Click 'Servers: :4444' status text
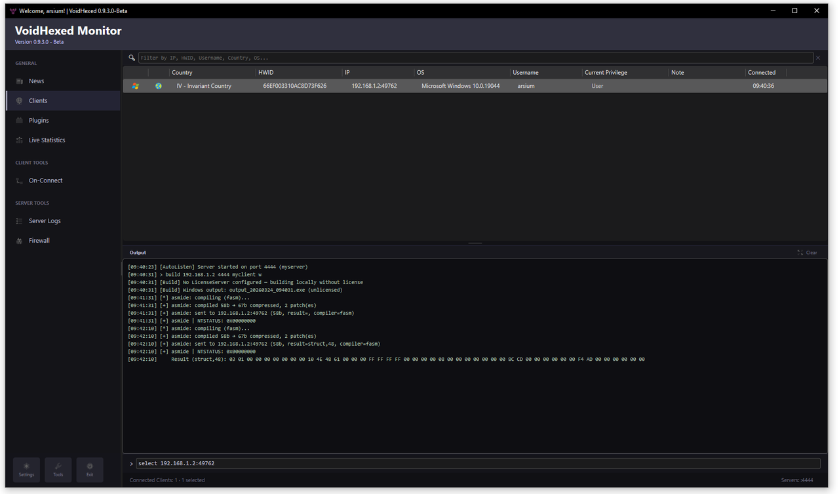The width and height of the screenshot is (839, 494). [797, 480]
